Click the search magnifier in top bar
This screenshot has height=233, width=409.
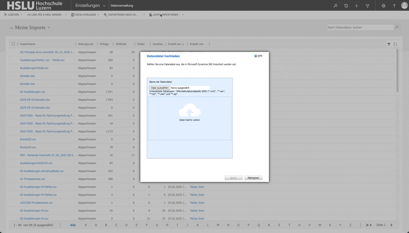(335, 6)
